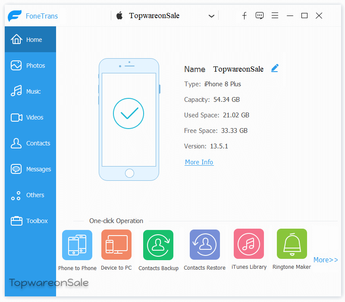This screenshot has height=302, width=345.
Task: Switch to the Videos section
Action: 30,117
